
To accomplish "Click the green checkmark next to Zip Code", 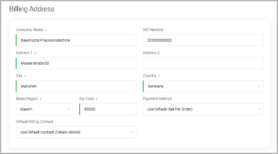I will (x=97, y=99).
